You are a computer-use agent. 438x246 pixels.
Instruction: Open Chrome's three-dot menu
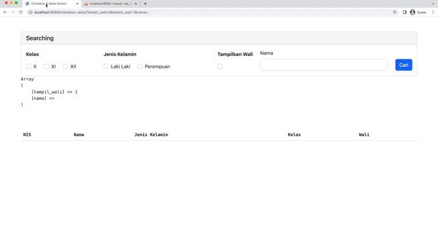(x=433, y=12)
